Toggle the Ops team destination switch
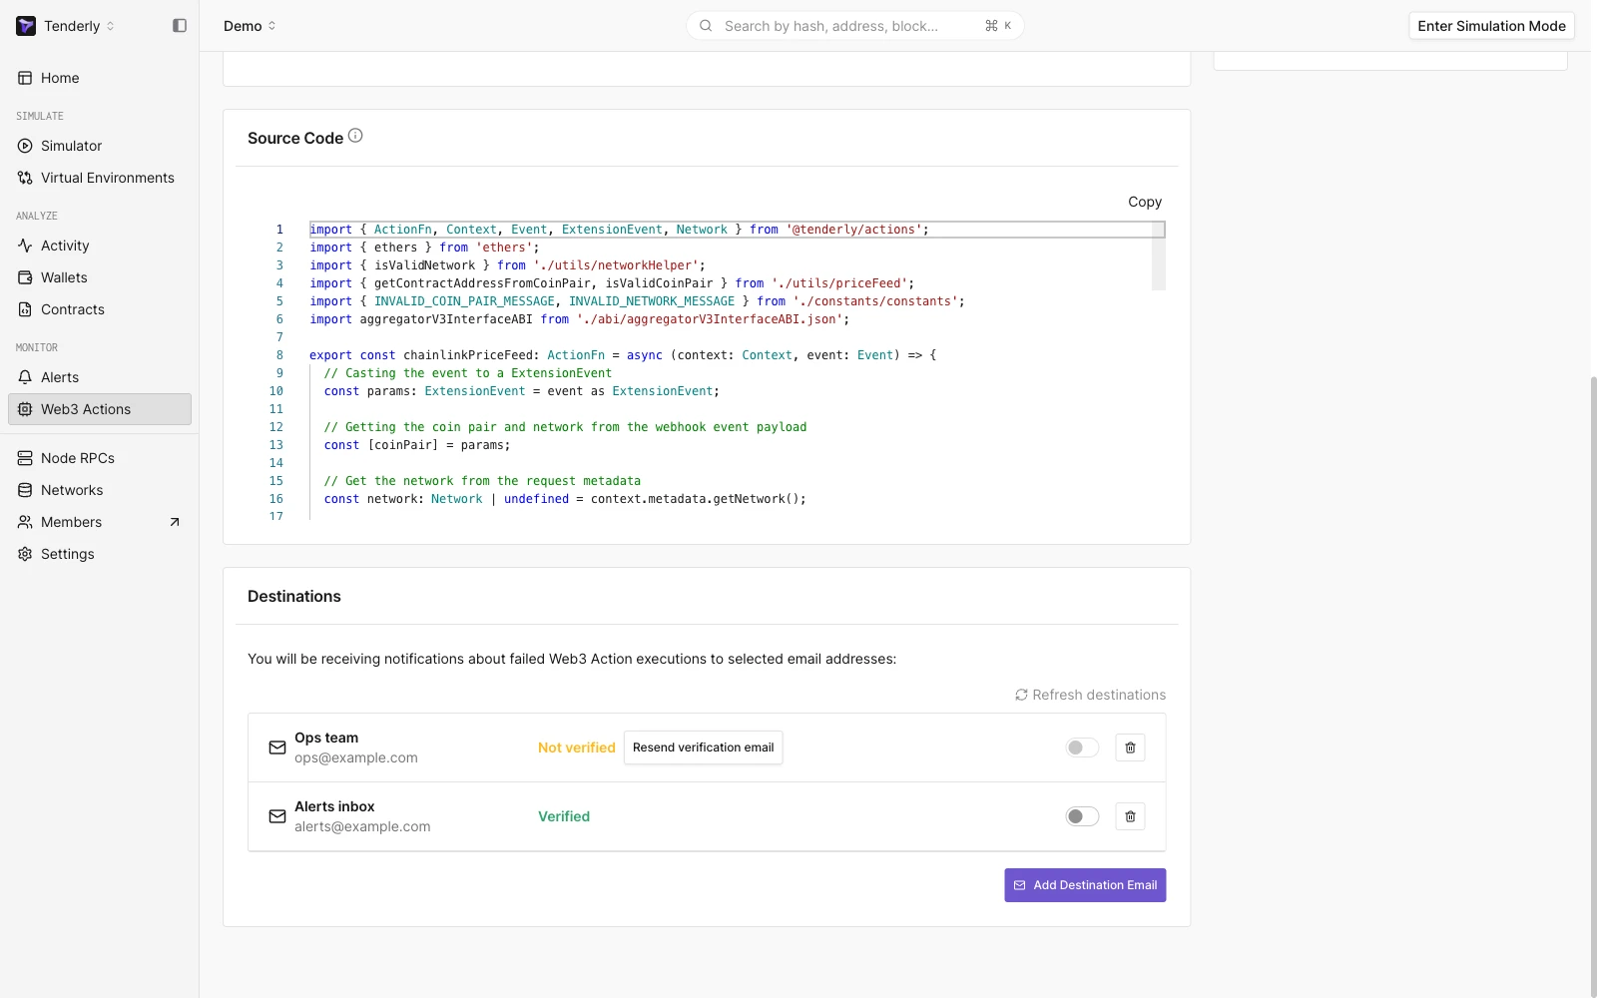 (x=1082, y=748)
